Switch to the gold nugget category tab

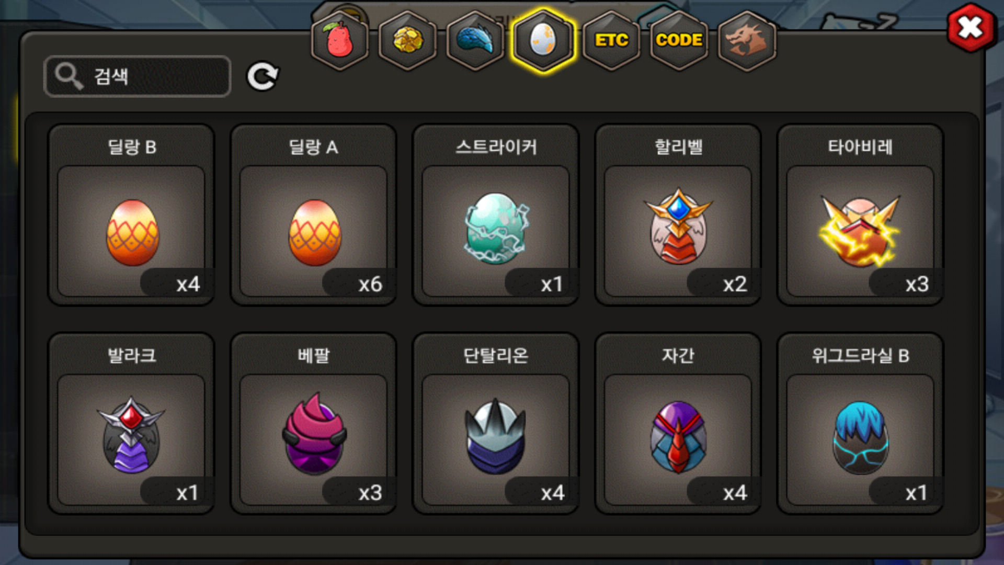408,40
